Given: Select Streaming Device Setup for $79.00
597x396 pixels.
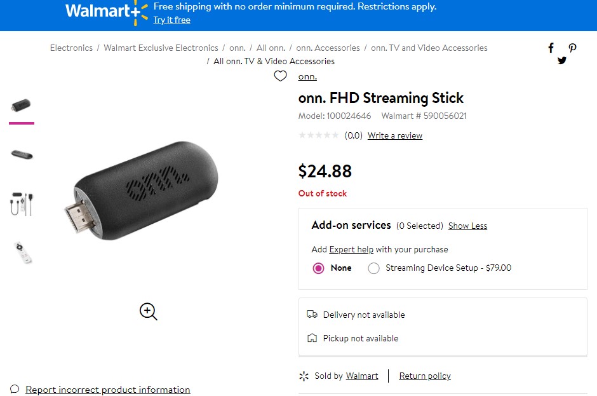Looking at the screenshot, I should (374, 268).
